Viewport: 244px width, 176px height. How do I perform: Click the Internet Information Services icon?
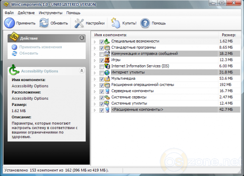[107, 66]
